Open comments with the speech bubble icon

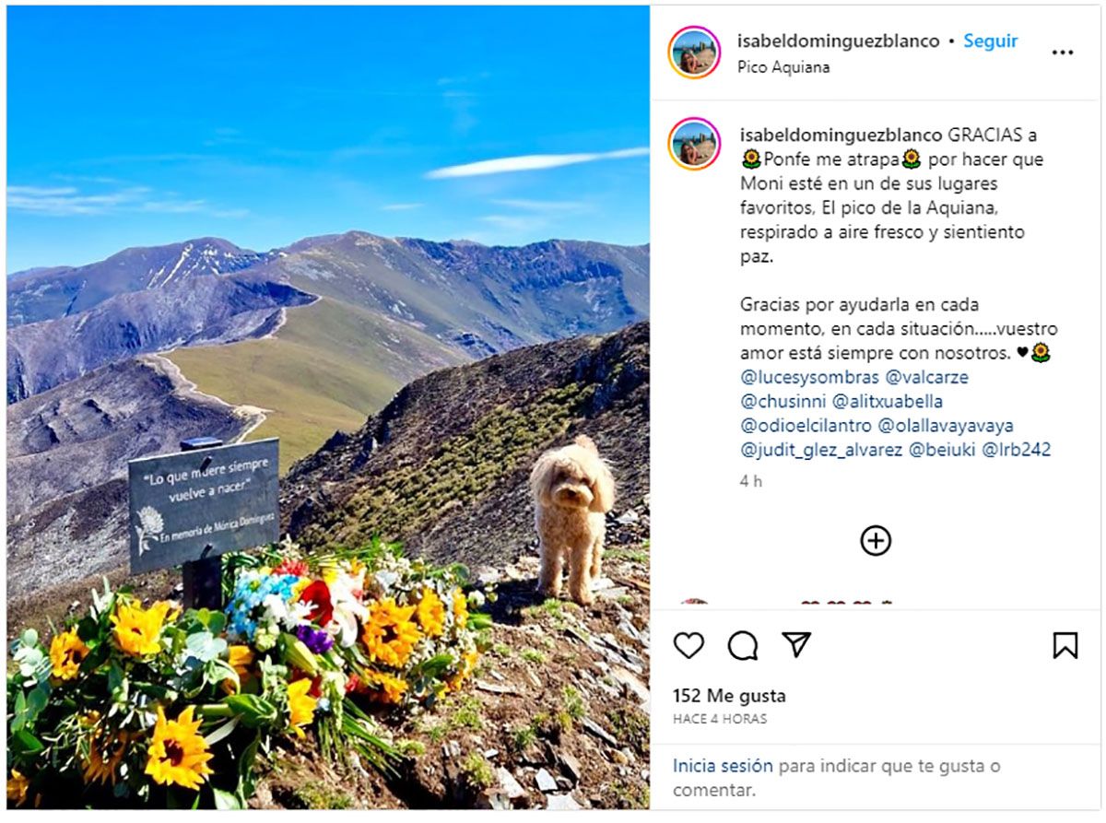743,645
